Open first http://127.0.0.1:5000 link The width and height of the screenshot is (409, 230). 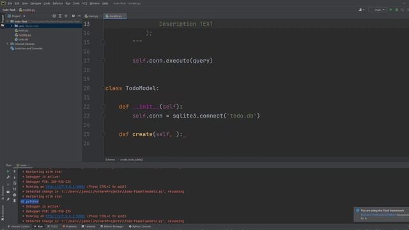[x=65, y=187]
